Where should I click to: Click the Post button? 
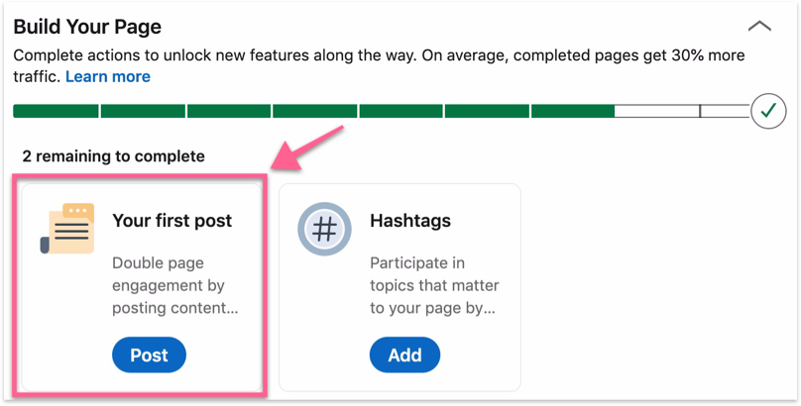[149, 355]
